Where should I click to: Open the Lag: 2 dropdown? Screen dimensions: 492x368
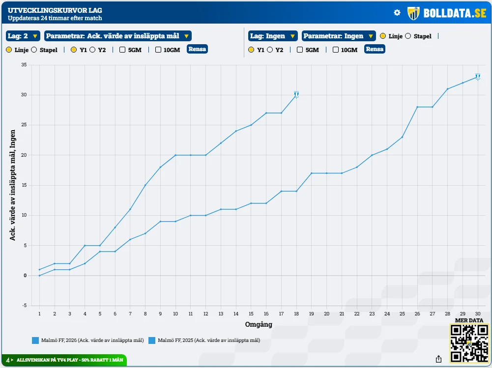pos(23,36)
